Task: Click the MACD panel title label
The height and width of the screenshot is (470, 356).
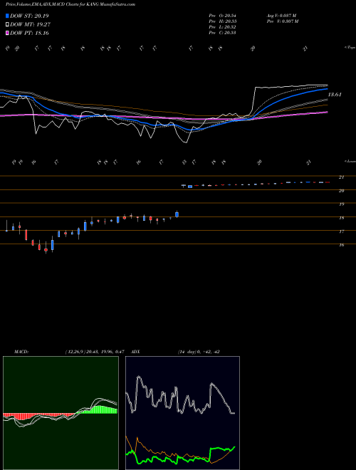Action: point(21,352)
